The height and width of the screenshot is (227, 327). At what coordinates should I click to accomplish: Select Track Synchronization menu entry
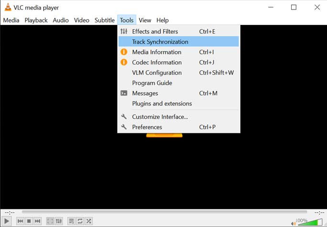(160, 42)
